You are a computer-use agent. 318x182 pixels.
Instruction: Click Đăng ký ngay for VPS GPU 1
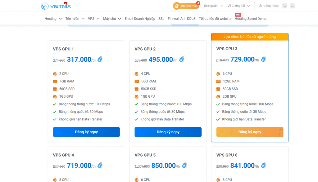click(86, 132)
